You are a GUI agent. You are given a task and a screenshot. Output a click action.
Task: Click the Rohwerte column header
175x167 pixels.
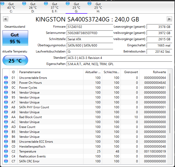coord(153,72)
